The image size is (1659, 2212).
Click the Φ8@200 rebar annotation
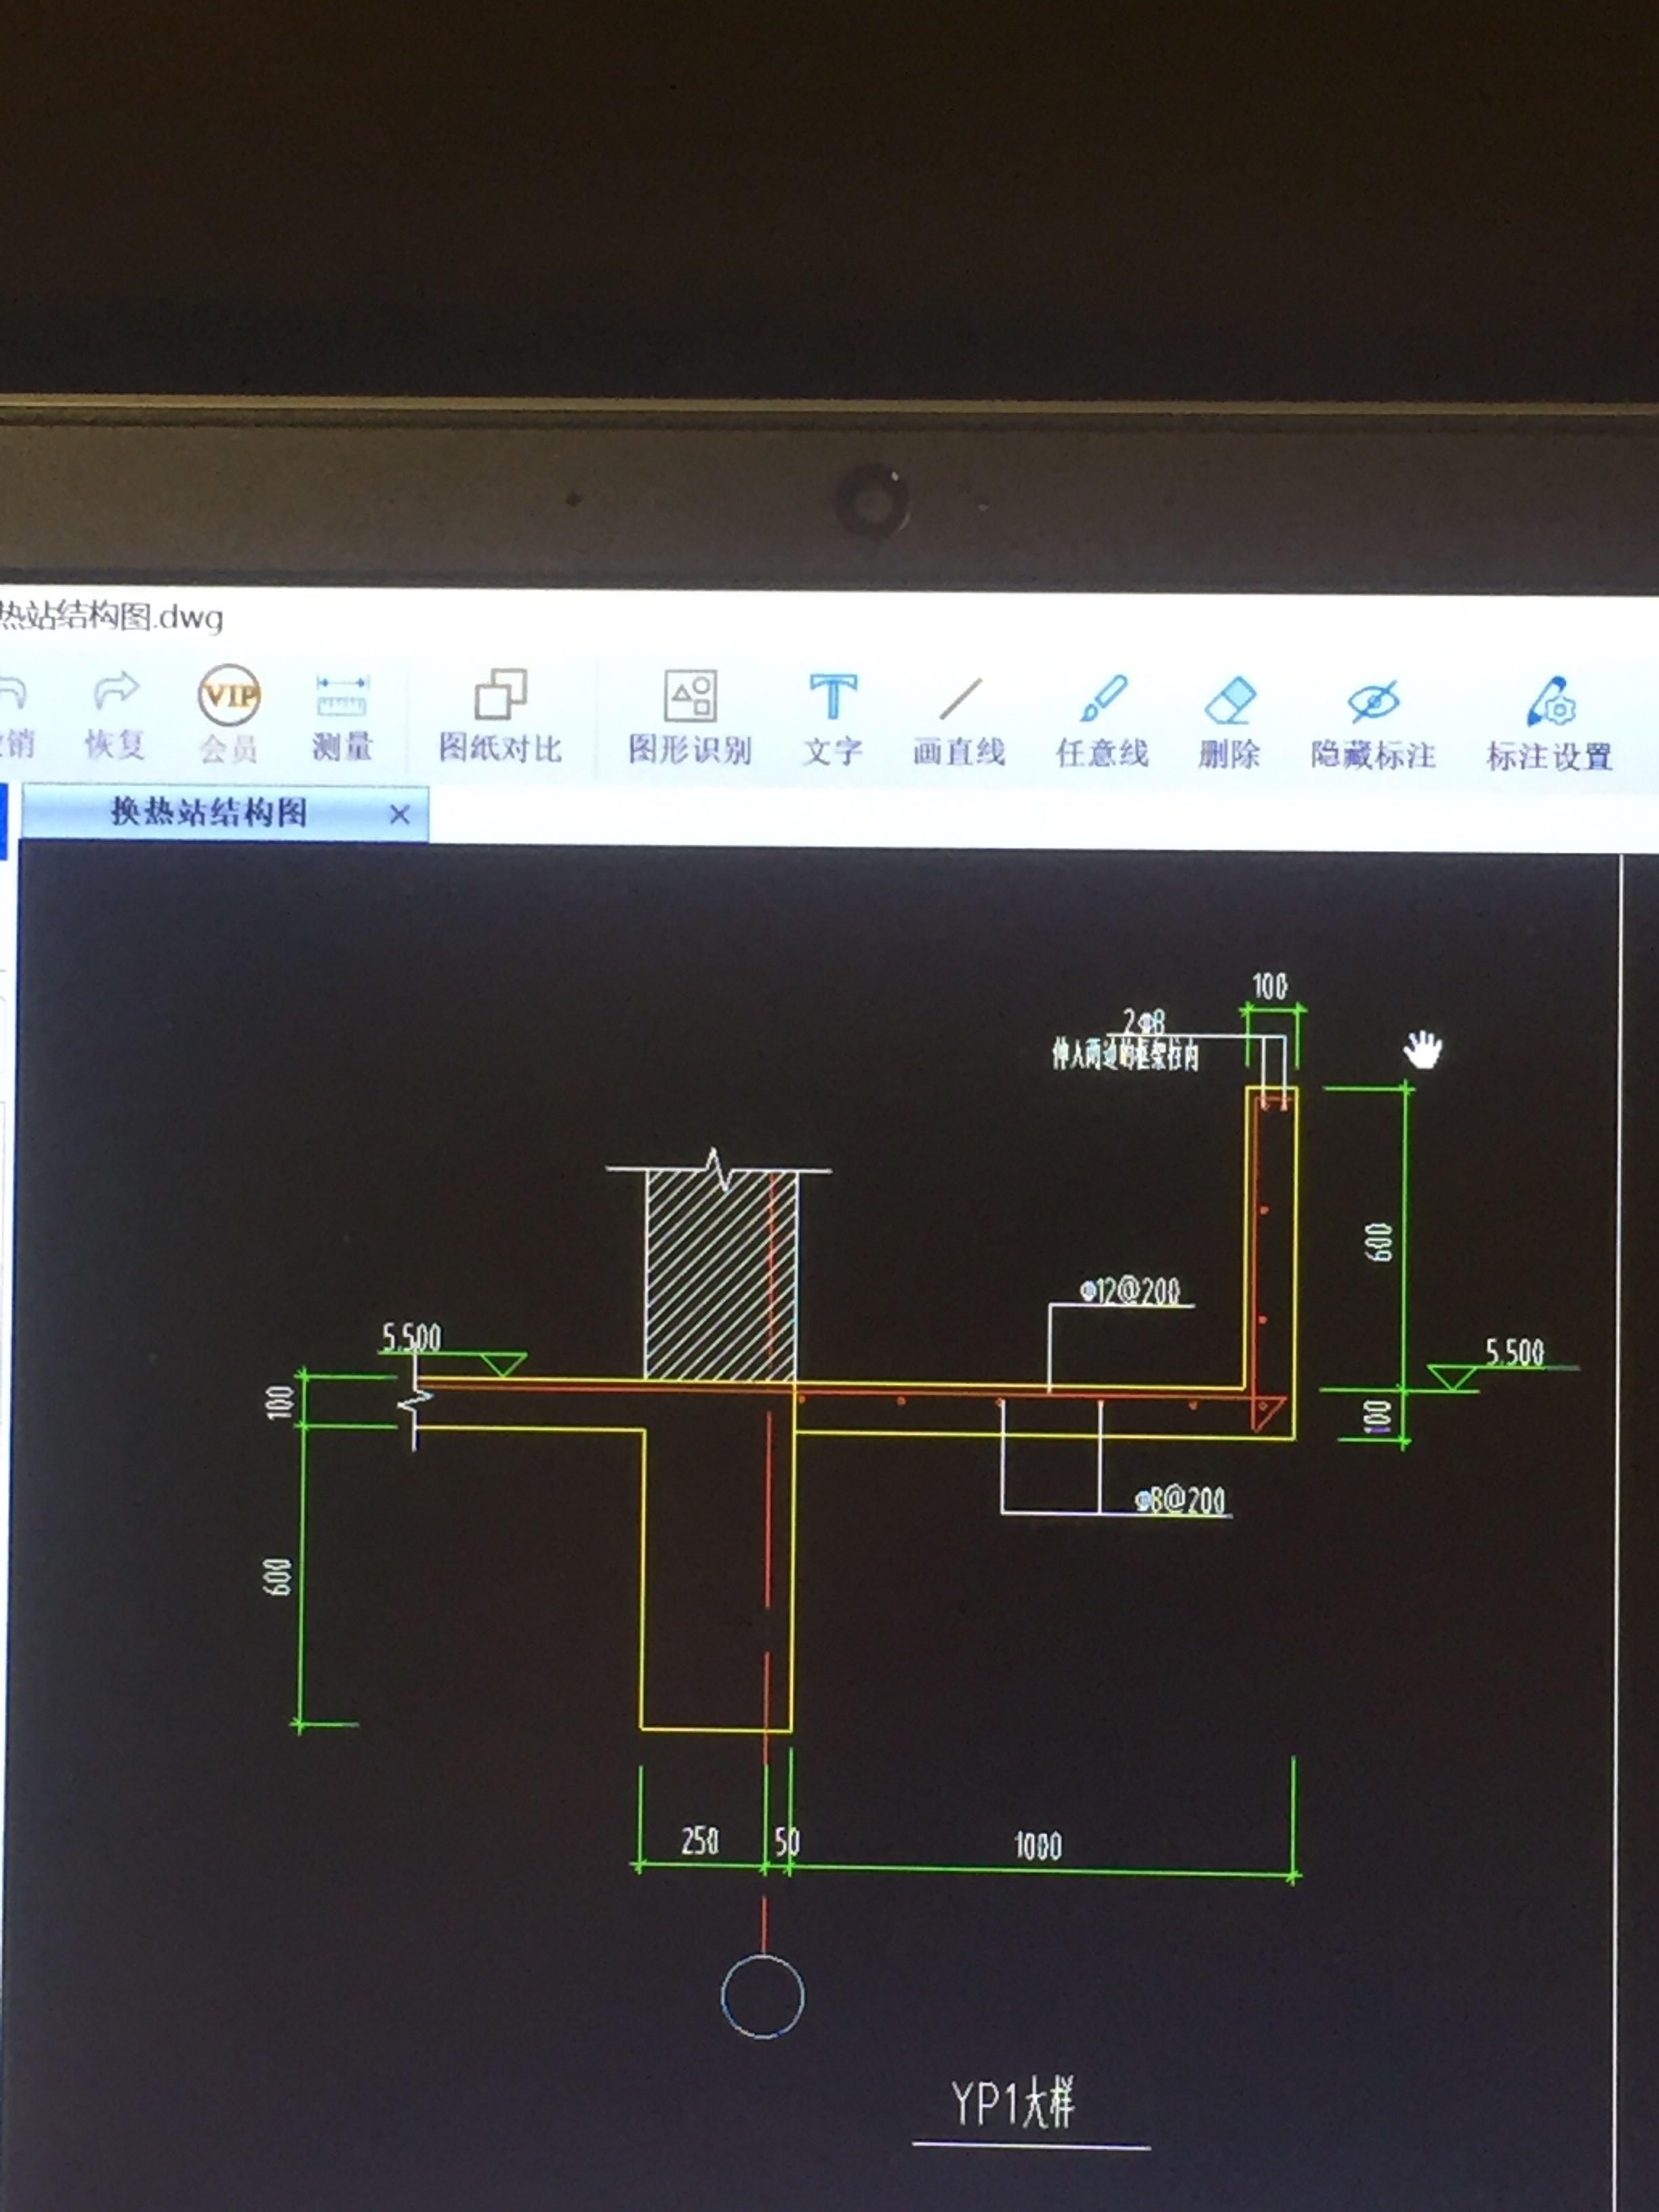click(x=1181, y=1500)
